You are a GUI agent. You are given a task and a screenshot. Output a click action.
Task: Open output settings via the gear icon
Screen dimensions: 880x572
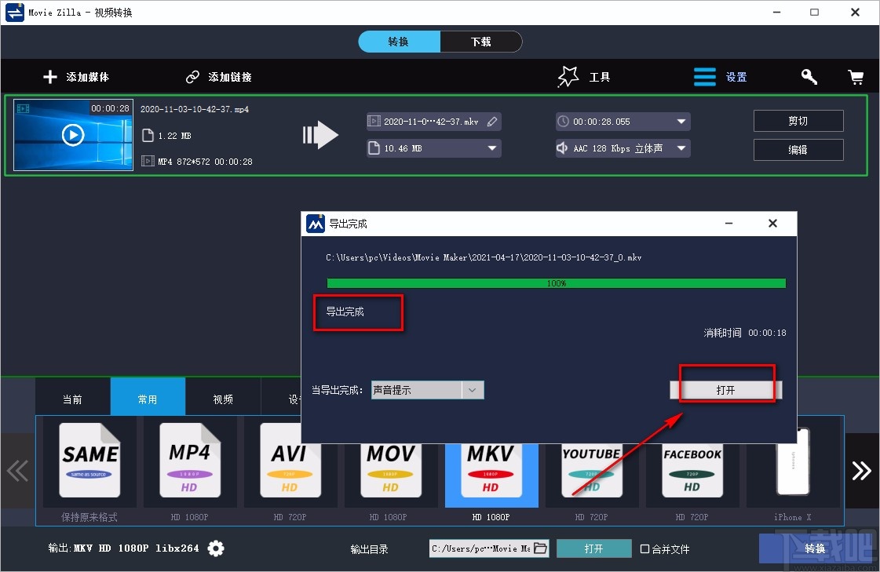point(216,548)
